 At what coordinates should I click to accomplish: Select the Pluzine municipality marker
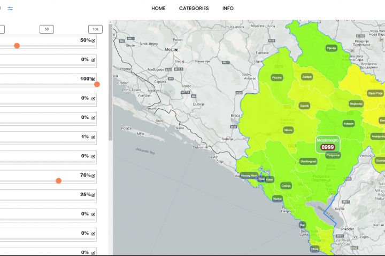point(277,78)
